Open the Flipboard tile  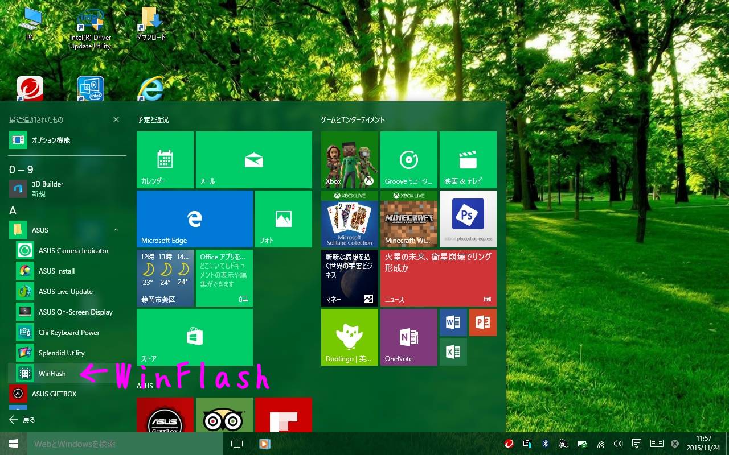(284, 415)
